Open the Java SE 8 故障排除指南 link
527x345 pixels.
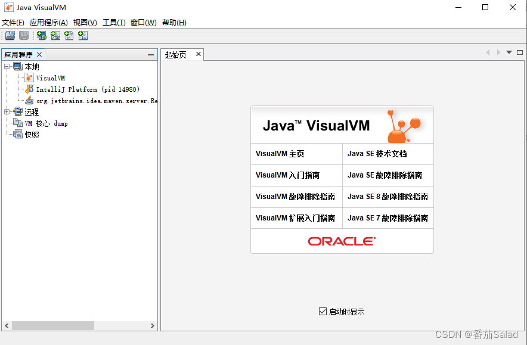(388, 197)
